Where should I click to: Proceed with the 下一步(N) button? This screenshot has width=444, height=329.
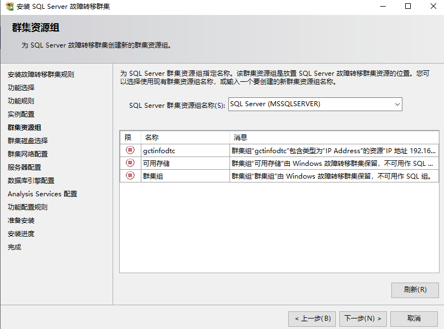point(363,318)
